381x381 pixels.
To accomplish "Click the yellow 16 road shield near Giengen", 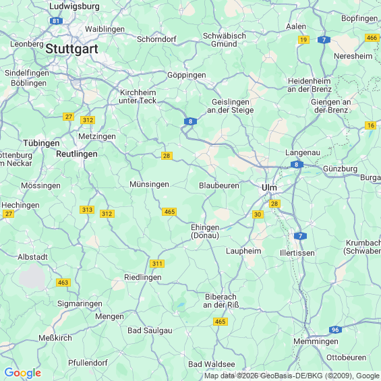I will tap(371, 125).
